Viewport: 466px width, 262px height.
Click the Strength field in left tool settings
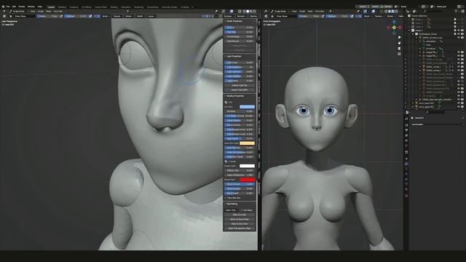tap(76, 16)
